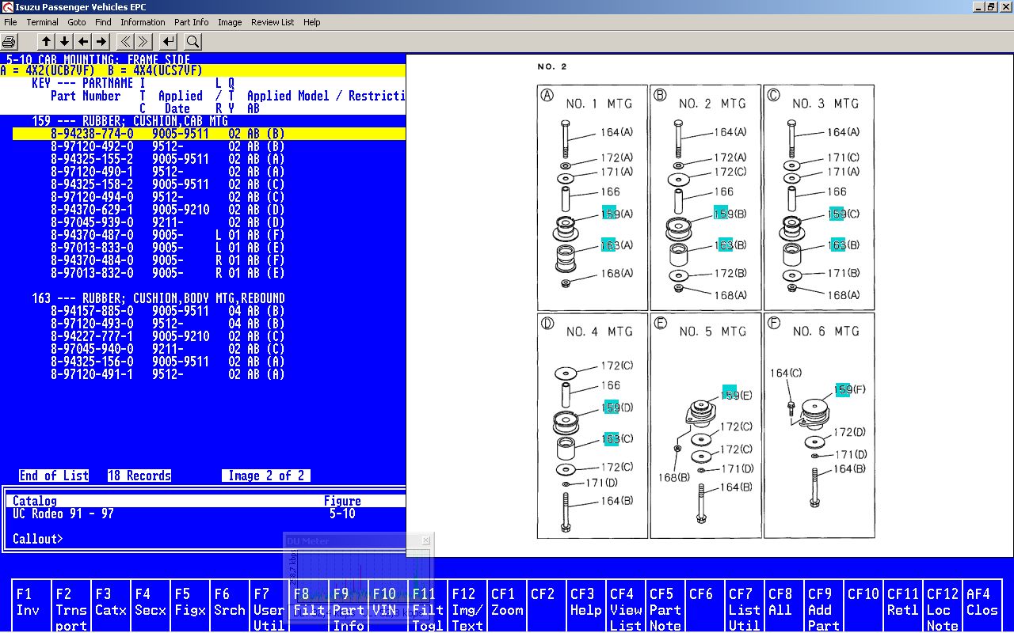Image resolution: width=1014 pixels, height=633 pixels.
Task: Click the CF12 Loc Note function button
Action: click(943, 606)
